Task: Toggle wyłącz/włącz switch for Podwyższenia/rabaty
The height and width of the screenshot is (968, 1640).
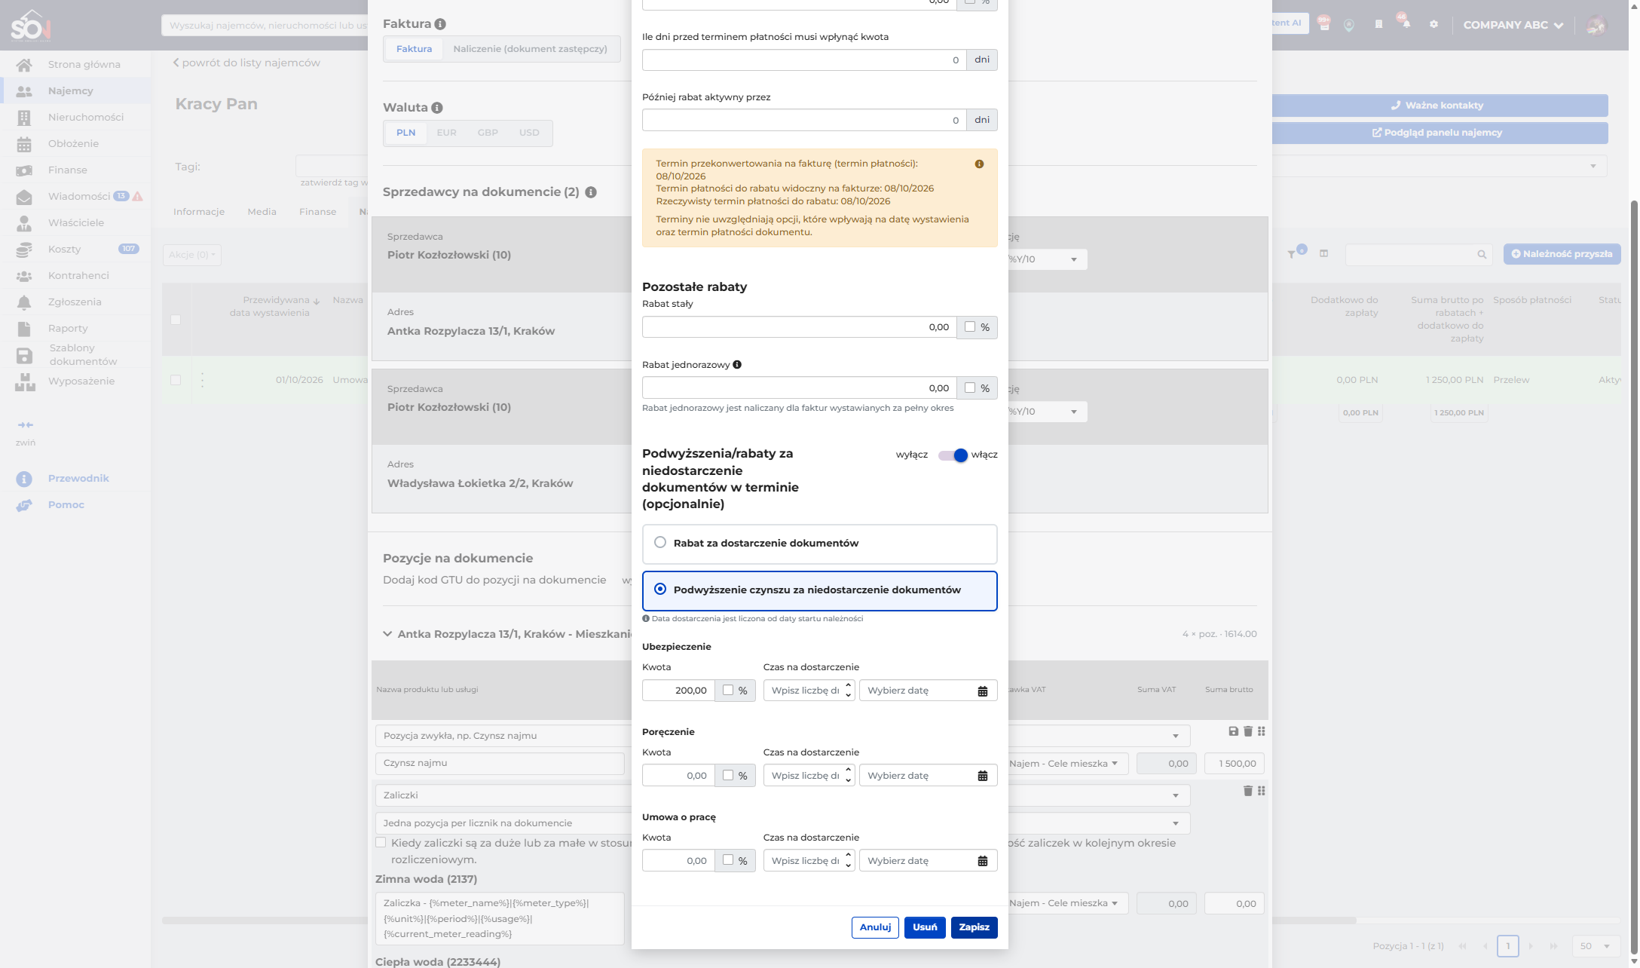Action: tap(953, 455)
